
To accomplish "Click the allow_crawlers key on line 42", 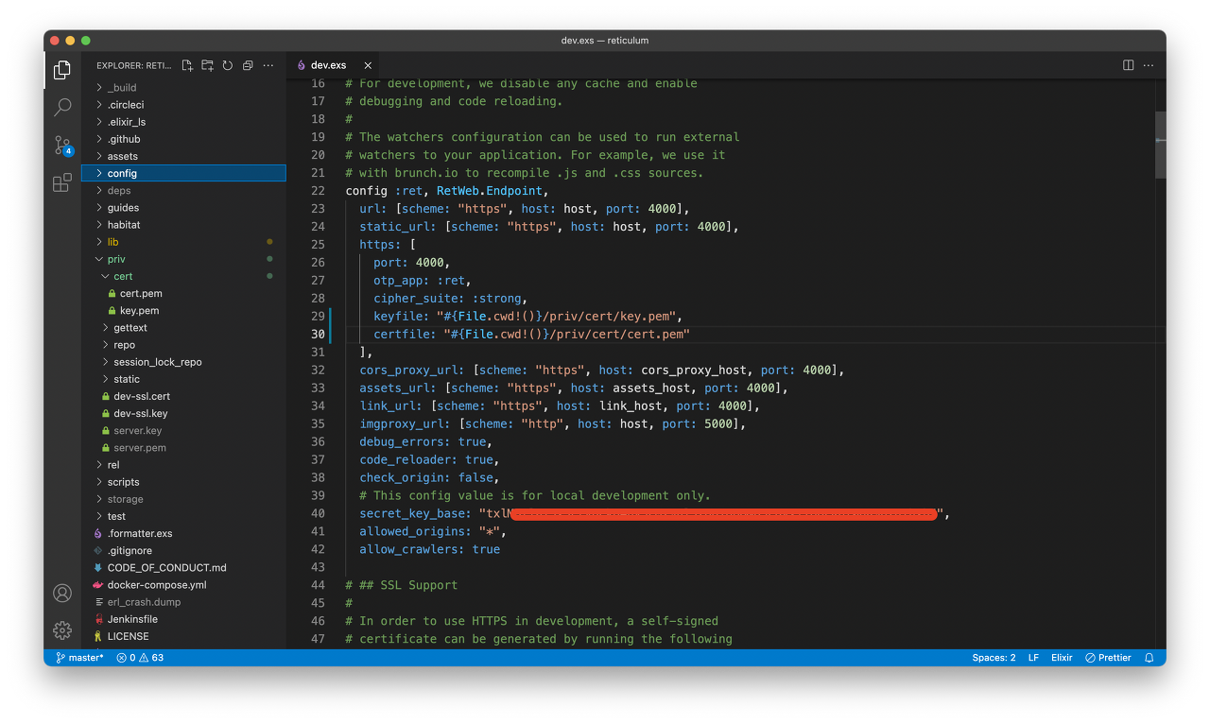I will 411,549.
